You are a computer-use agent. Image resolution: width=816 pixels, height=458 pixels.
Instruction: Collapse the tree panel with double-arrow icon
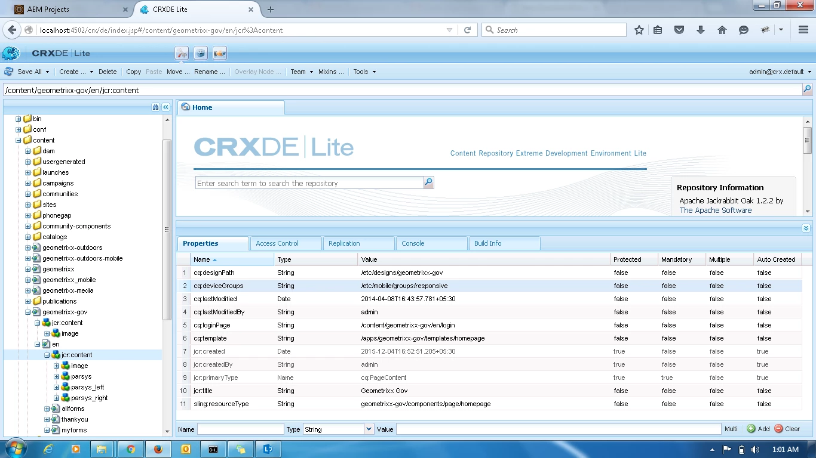[x=166, y=107]
